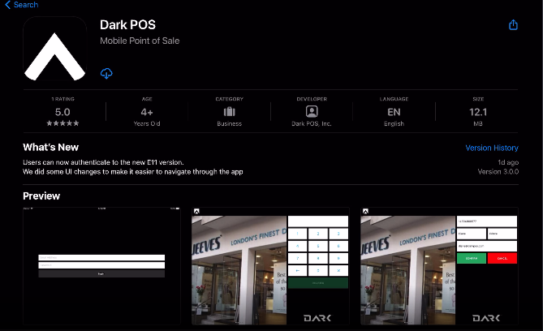Screen dimensions: 543x331
Task: Click the What's New heading
Action: 50,148
